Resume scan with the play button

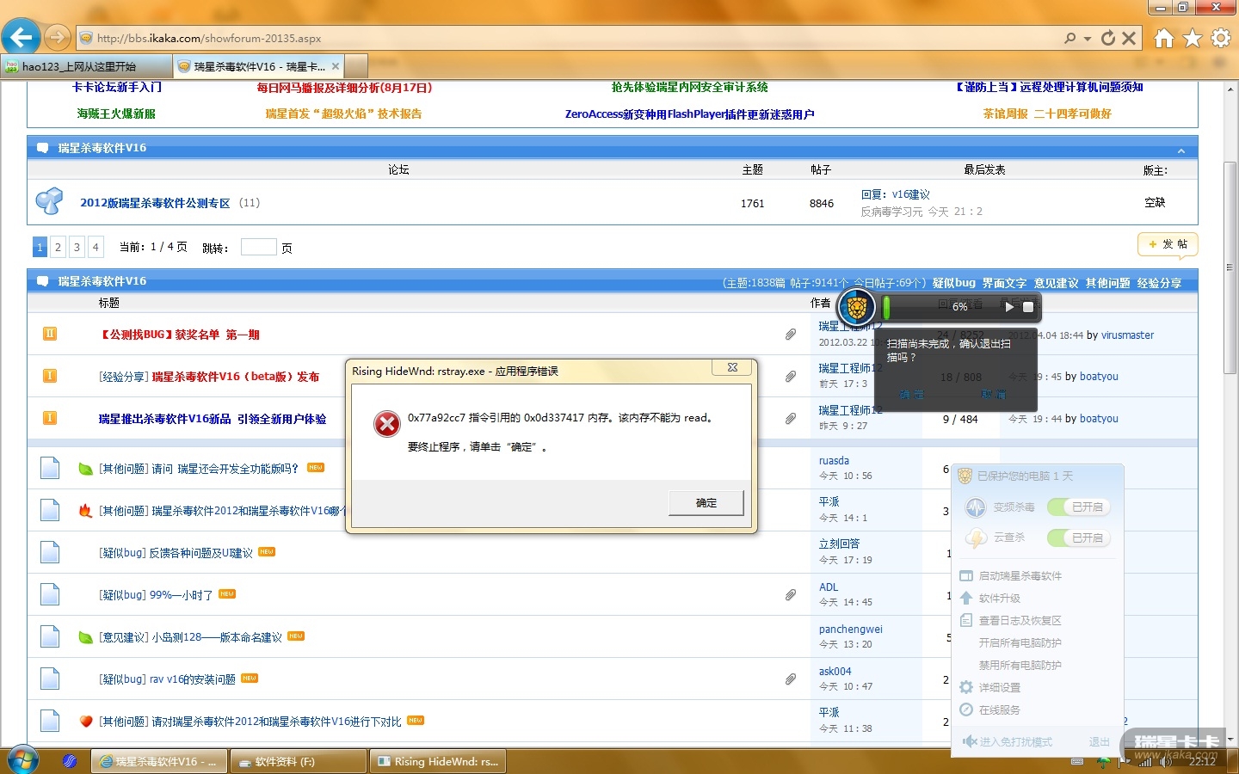coord(1009,306)
